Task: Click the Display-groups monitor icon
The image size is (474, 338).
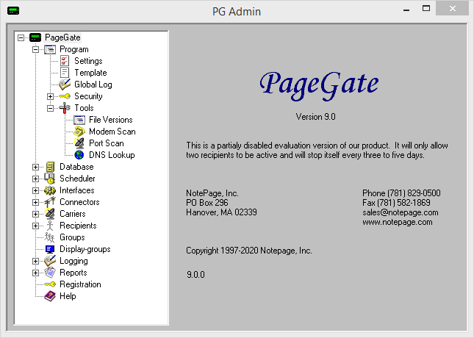Action: [50, 249]
